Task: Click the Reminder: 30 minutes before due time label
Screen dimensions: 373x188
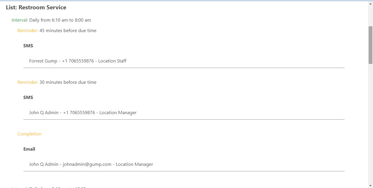Action: click(x=57, y=82)
